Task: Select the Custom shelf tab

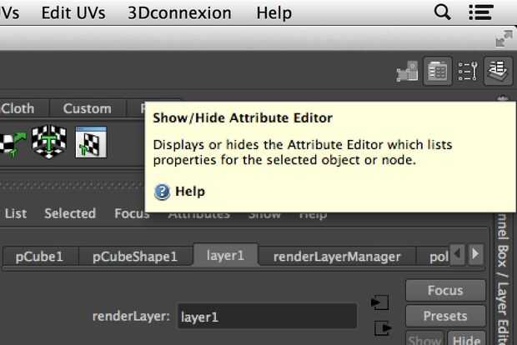Action: click(x=87, y=108)
